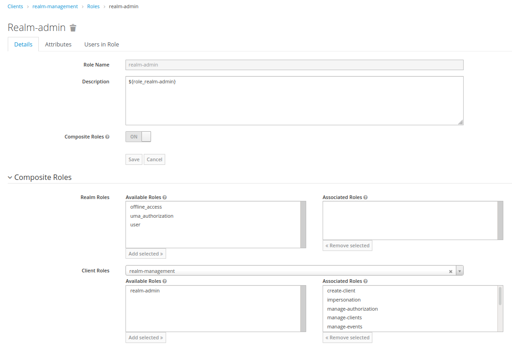Switch to the Attributes tab
The height and width of the screenshot is (353, 512).
click(58, 44)
